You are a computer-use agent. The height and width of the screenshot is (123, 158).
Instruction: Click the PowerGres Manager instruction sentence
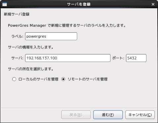tap(67, 25)
